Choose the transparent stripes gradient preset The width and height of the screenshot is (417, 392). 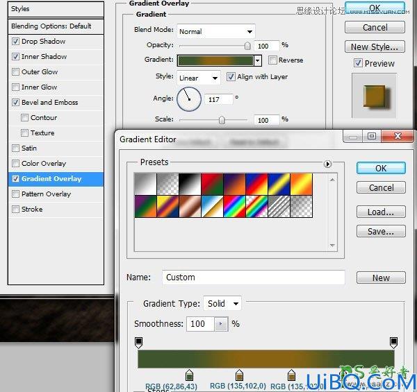279,207
